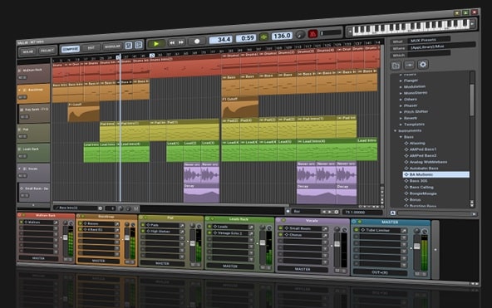This screenshot has height=308, width=492.
Task: Click the Where field in browser
Action: [442, 46]
